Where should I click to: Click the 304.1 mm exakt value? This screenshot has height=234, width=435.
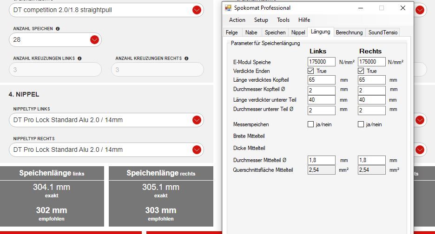pos(52,187)
